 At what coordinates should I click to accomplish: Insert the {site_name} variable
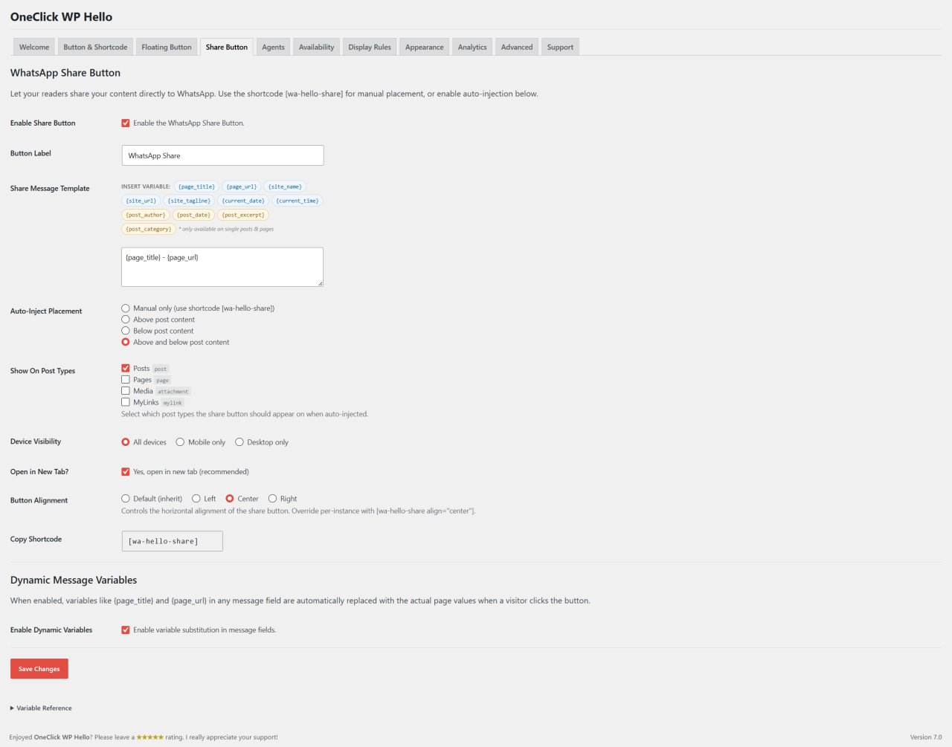[x=285, y=187]
